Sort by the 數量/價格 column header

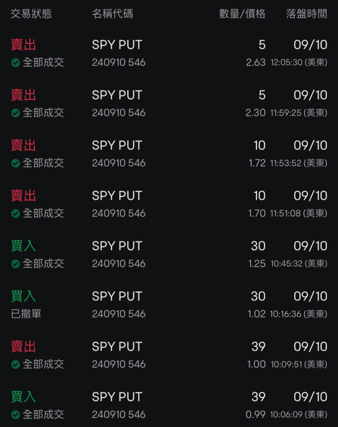[x=242, y=14]
